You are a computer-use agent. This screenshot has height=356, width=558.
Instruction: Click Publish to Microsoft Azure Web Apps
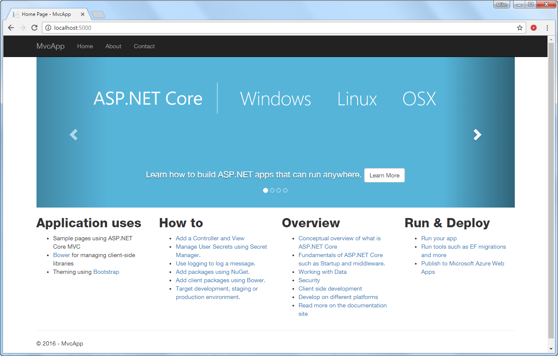463,263
